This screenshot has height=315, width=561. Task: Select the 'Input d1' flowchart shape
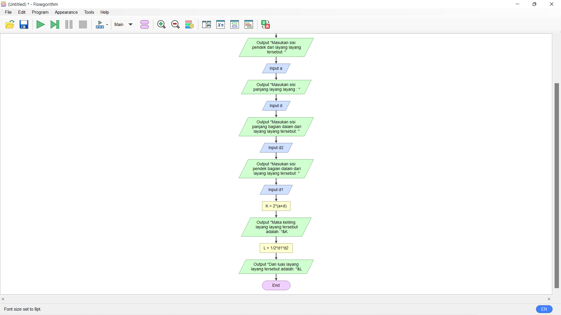pyautogui.click(x=276, y=190)
